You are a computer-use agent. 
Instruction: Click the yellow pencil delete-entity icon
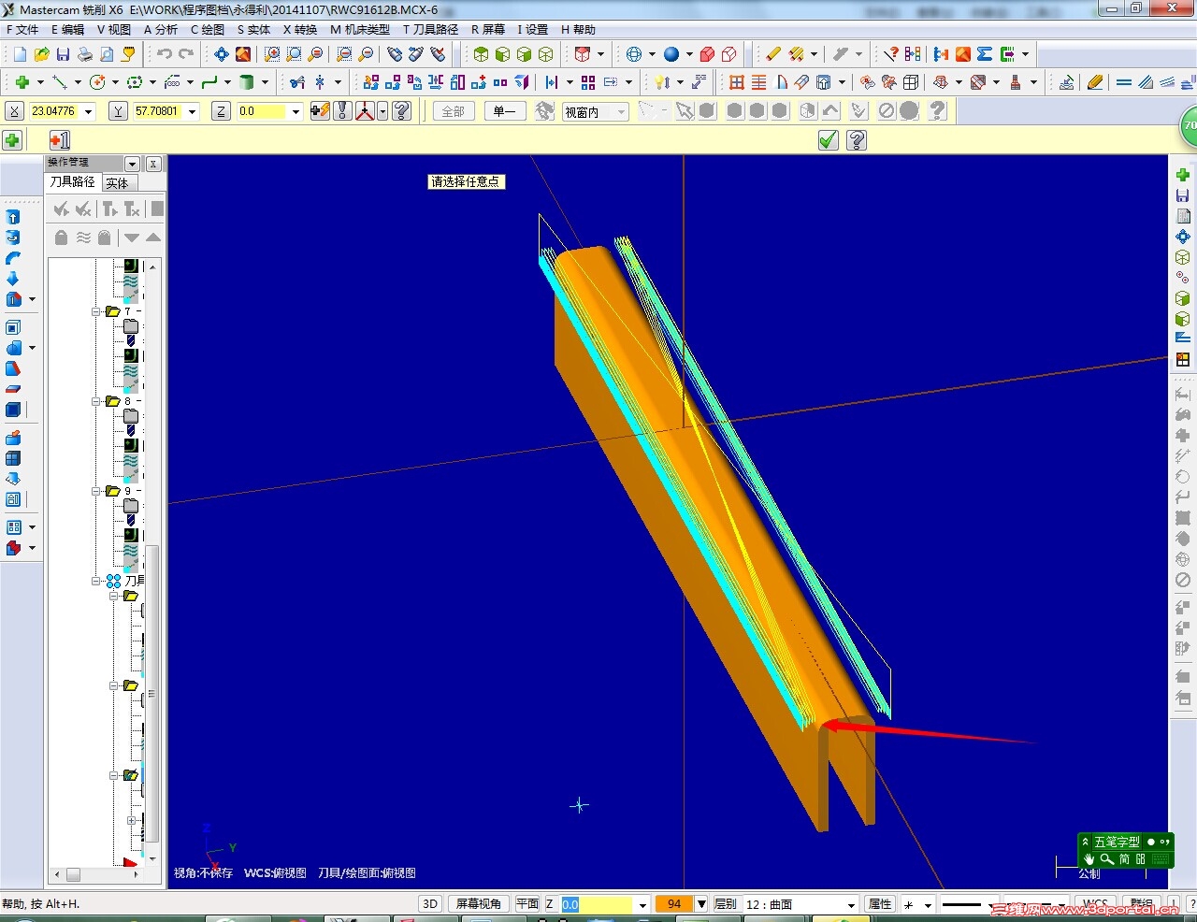click(x=773, y=54)
